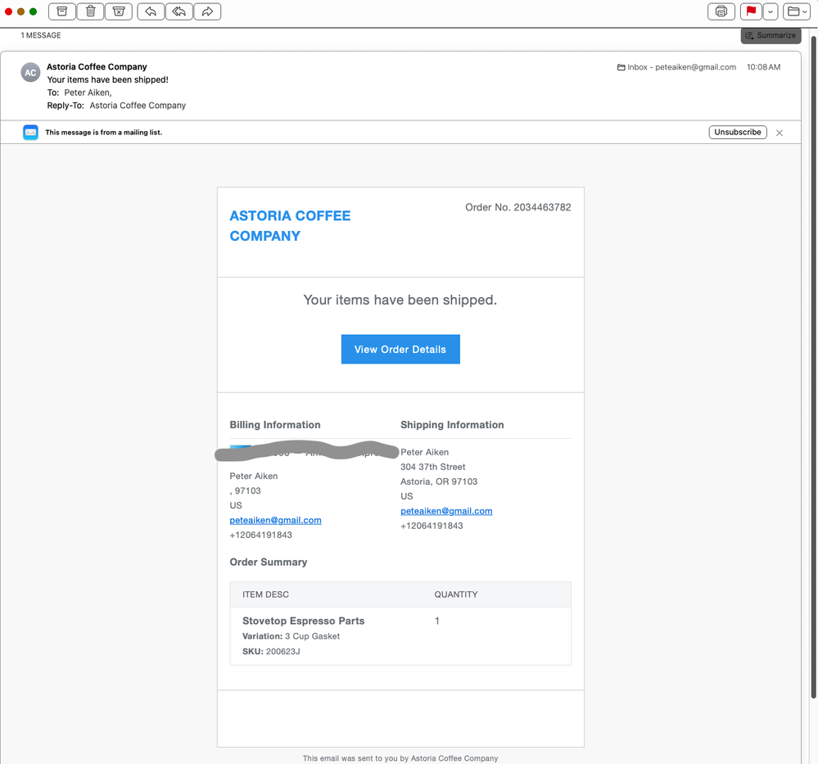Viewport: 818px width, 764px height.
Task: Click the To: Peter Aiken recipient
Action: [88, 93]
